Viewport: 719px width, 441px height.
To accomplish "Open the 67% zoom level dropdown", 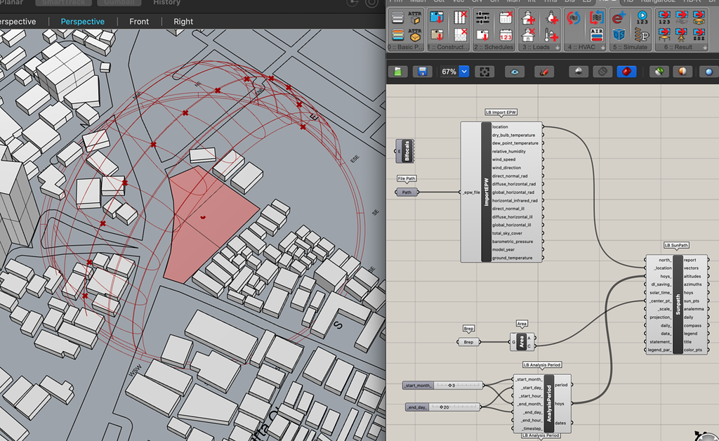I will click(x=463, y=72).
